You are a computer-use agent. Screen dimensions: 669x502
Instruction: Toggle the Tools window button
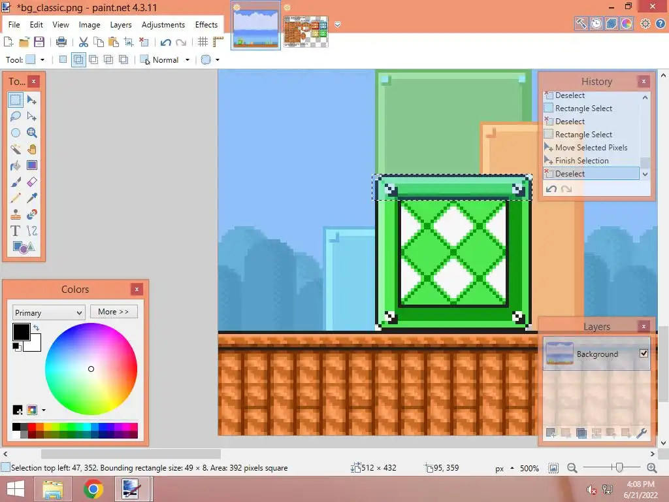(x=581, y=24)
